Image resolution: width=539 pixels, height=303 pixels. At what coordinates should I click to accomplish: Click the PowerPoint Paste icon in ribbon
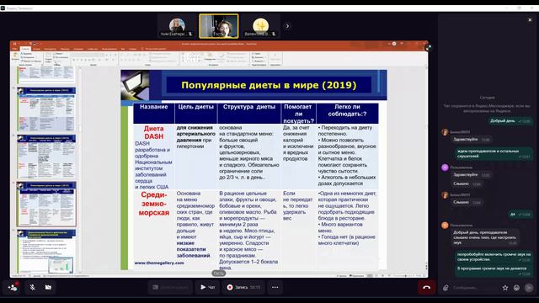[x=15, y=56]
